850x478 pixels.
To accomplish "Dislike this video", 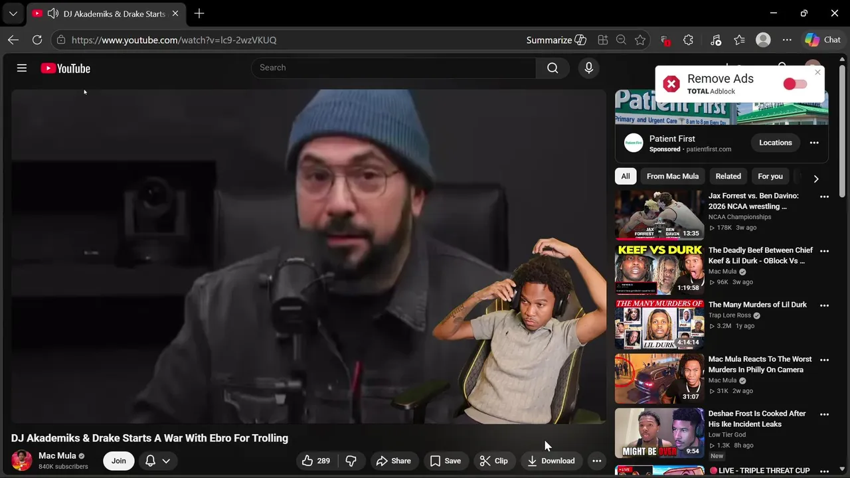I will click(x=351, y=461).
